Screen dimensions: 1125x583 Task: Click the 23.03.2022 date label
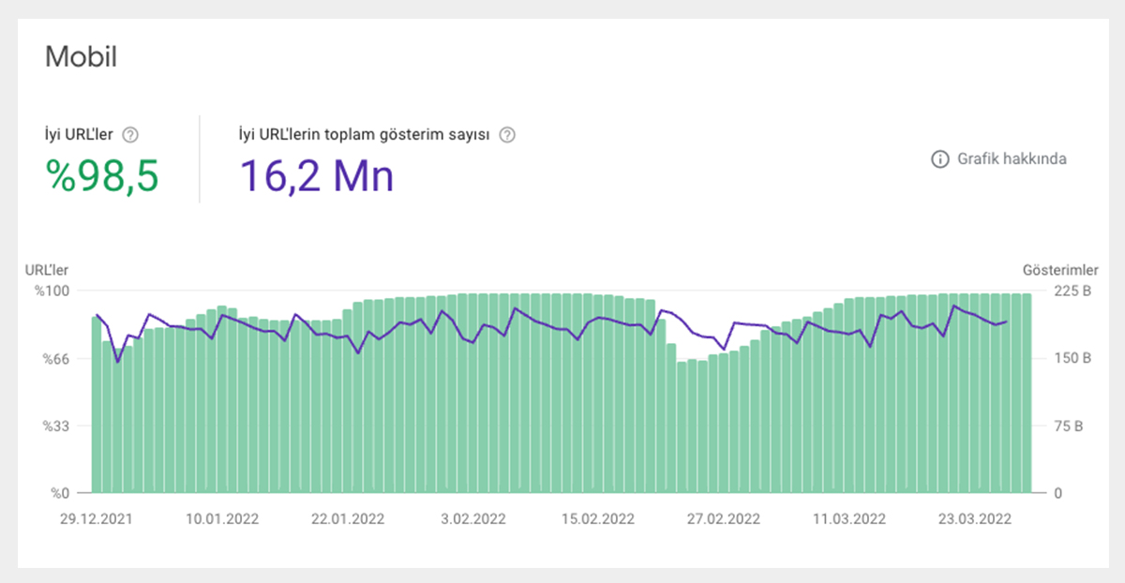pyautogui.click(x=977, y=519)
